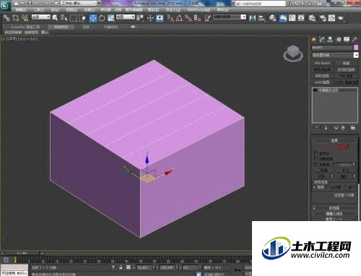Screen dimensions: 361x276
Task: Switch to the Hierarchy command panel tab
Action: coord(330,40)
